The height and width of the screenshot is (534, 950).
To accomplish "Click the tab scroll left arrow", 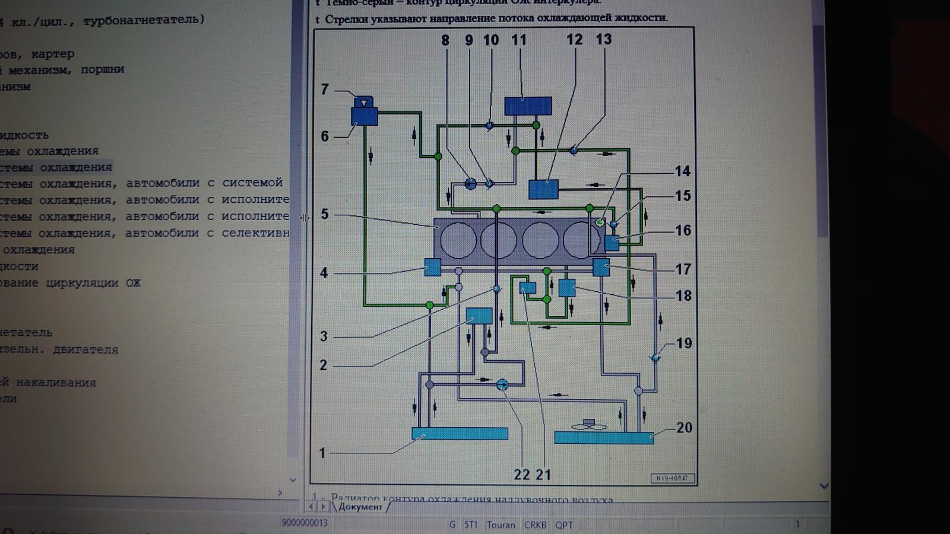I will click(311, 507).
